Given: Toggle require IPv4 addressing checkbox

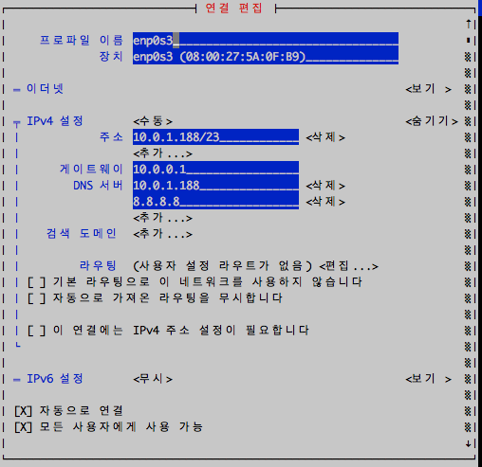Looking at the screenshot, I should tap(37, 331).
